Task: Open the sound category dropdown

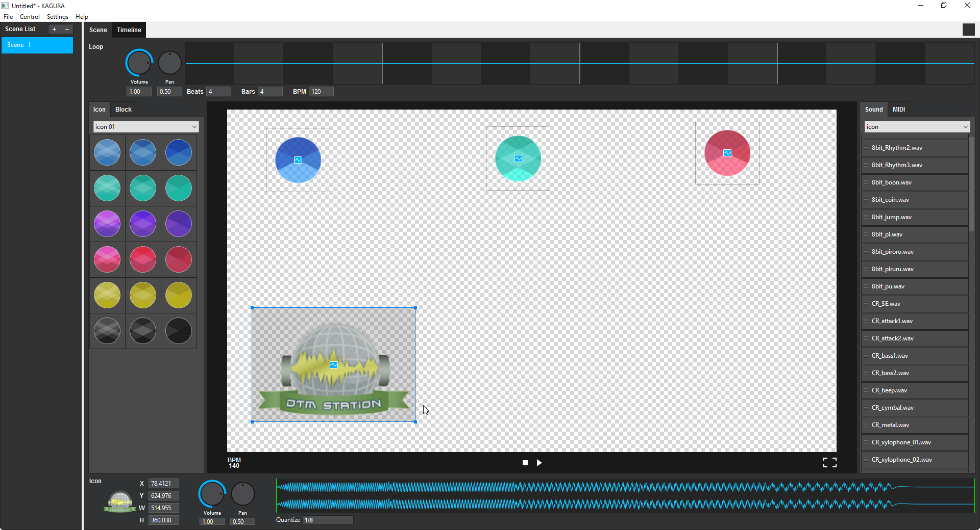Action: click(x=917, y=127)
